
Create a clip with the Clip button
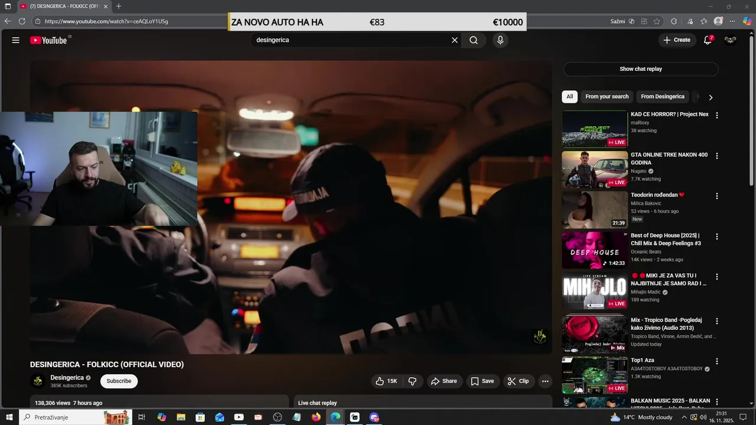coord(518,381)
